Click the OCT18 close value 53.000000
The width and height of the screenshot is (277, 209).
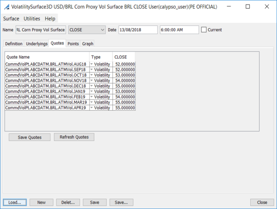point(124,75)
